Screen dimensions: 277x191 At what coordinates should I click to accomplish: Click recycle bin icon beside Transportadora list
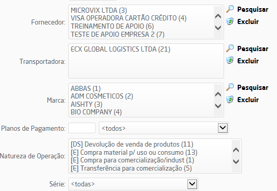(230, 60)
